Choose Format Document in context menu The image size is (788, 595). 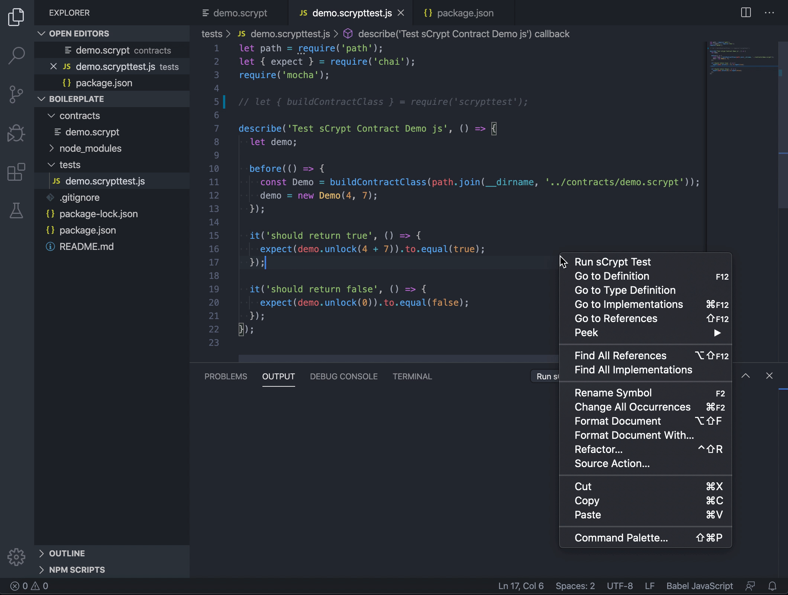click(617, 421)
